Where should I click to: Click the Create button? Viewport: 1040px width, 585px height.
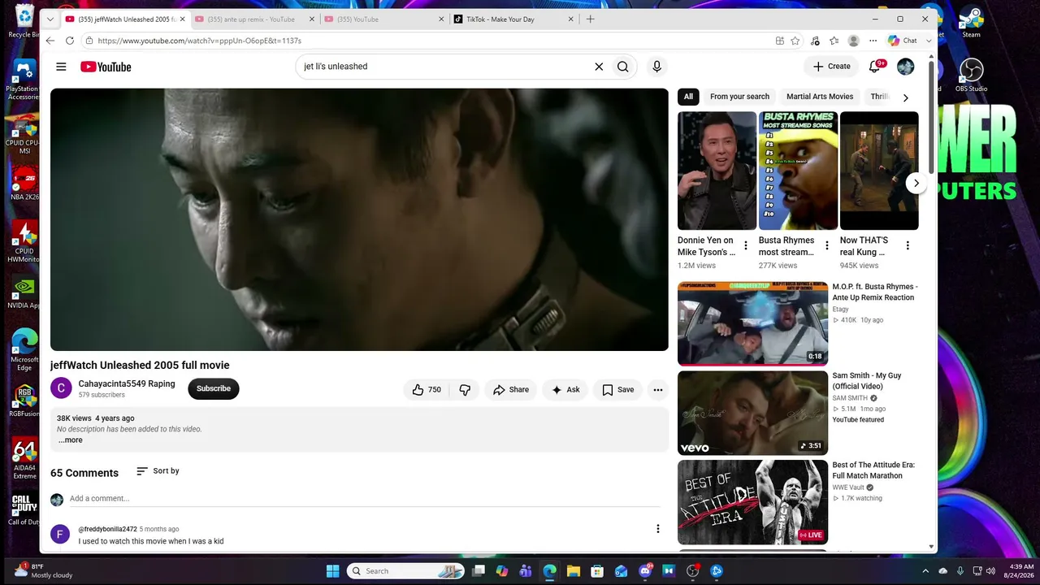(x=832, y=67)
